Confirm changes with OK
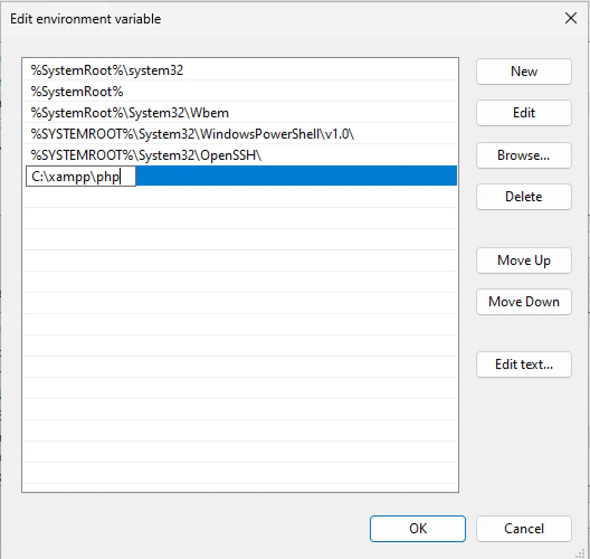The width and height of the screenshot is (590, 559). pos(418,528)
